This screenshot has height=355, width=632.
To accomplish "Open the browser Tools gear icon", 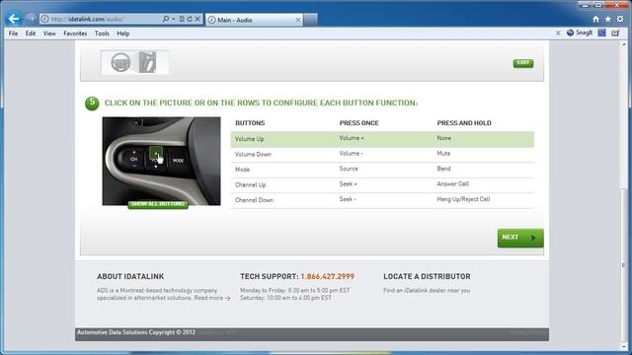I will tap(620, 19).
